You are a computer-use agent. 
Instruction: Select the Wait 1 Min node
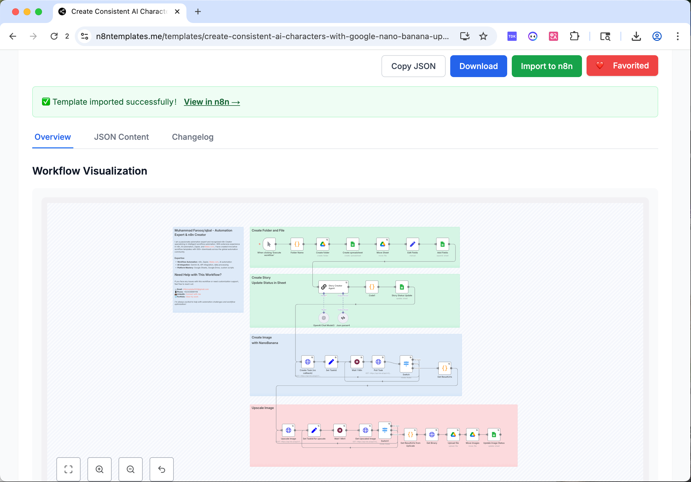tap(357, 362)
